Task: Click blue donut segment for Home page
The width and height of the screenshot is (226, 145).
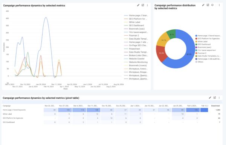Action: [x=189, y=54]
